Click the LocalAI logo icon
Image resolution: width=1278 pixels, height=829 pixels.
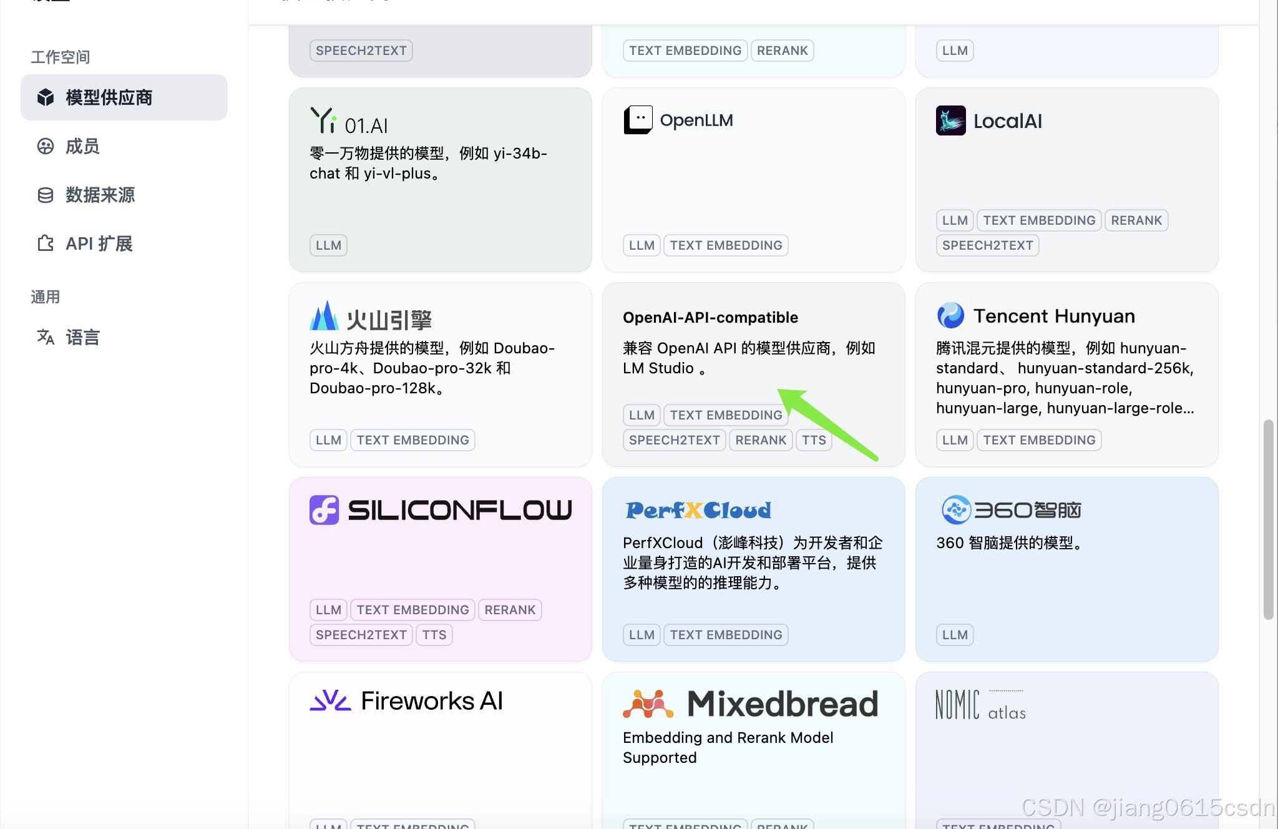tap(950, 120)
